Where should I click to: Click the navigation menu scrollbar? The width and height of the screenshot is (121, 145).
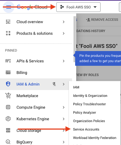tap(75, 39)
